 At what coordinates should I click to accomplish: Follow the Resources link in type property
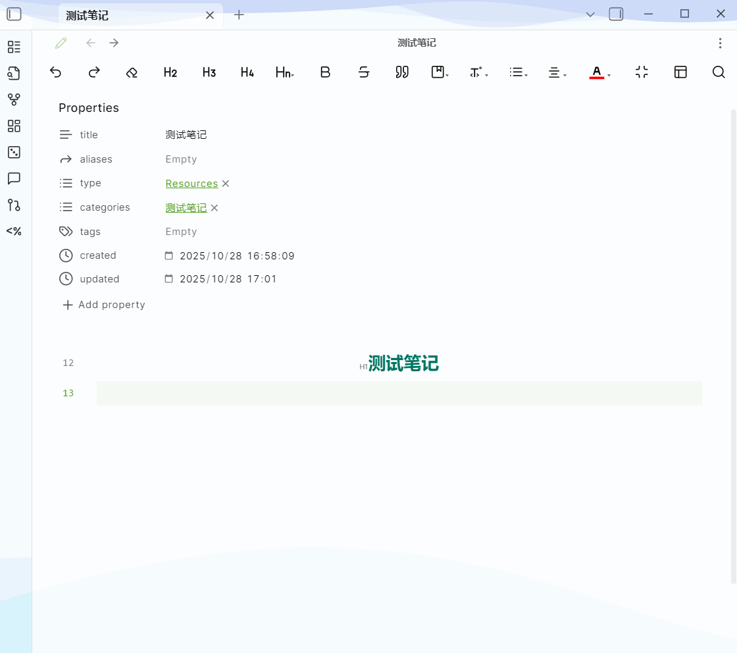[x=191, y=184]
